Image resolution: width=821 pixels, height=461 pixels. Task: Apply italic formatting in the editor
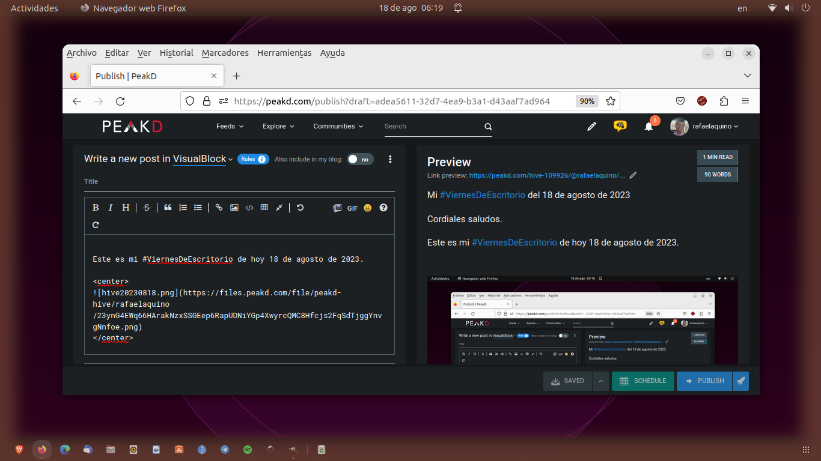pyautogui.click(x=111, y=208)
